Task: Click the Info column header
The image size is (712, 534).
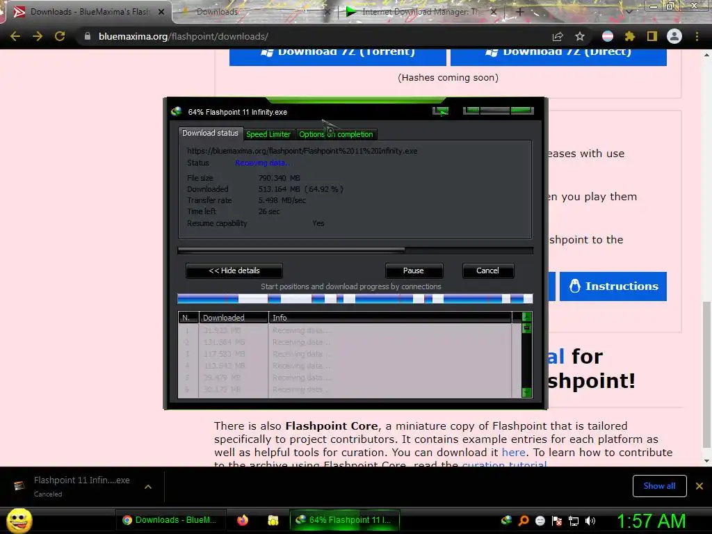Action: 391,317
